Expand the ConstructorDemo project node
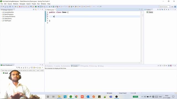 point(1,16)
